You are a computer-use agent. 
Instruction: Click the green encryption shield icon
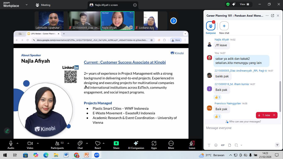click(228, 4)
